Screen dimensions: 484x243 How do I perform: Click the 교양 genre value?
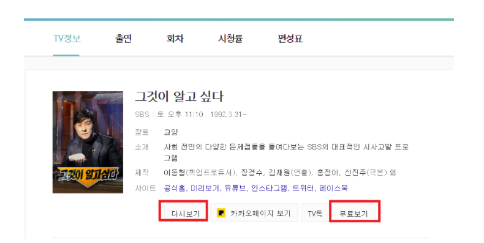point(171,132)
